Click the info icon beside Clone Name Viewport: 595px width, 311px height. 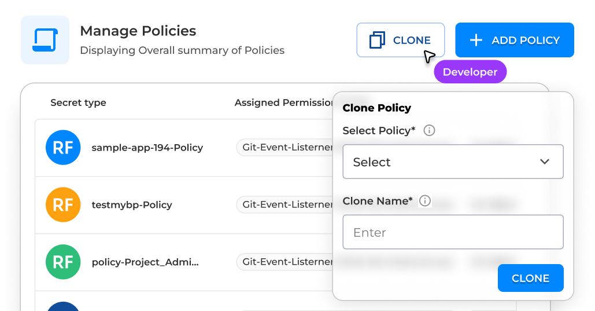[425, 201]
